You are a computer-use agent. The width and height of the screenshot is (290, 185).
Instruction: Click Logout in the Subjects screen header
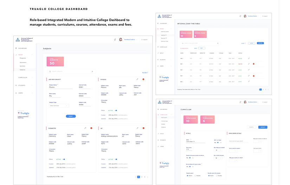[x=144, y=40]
